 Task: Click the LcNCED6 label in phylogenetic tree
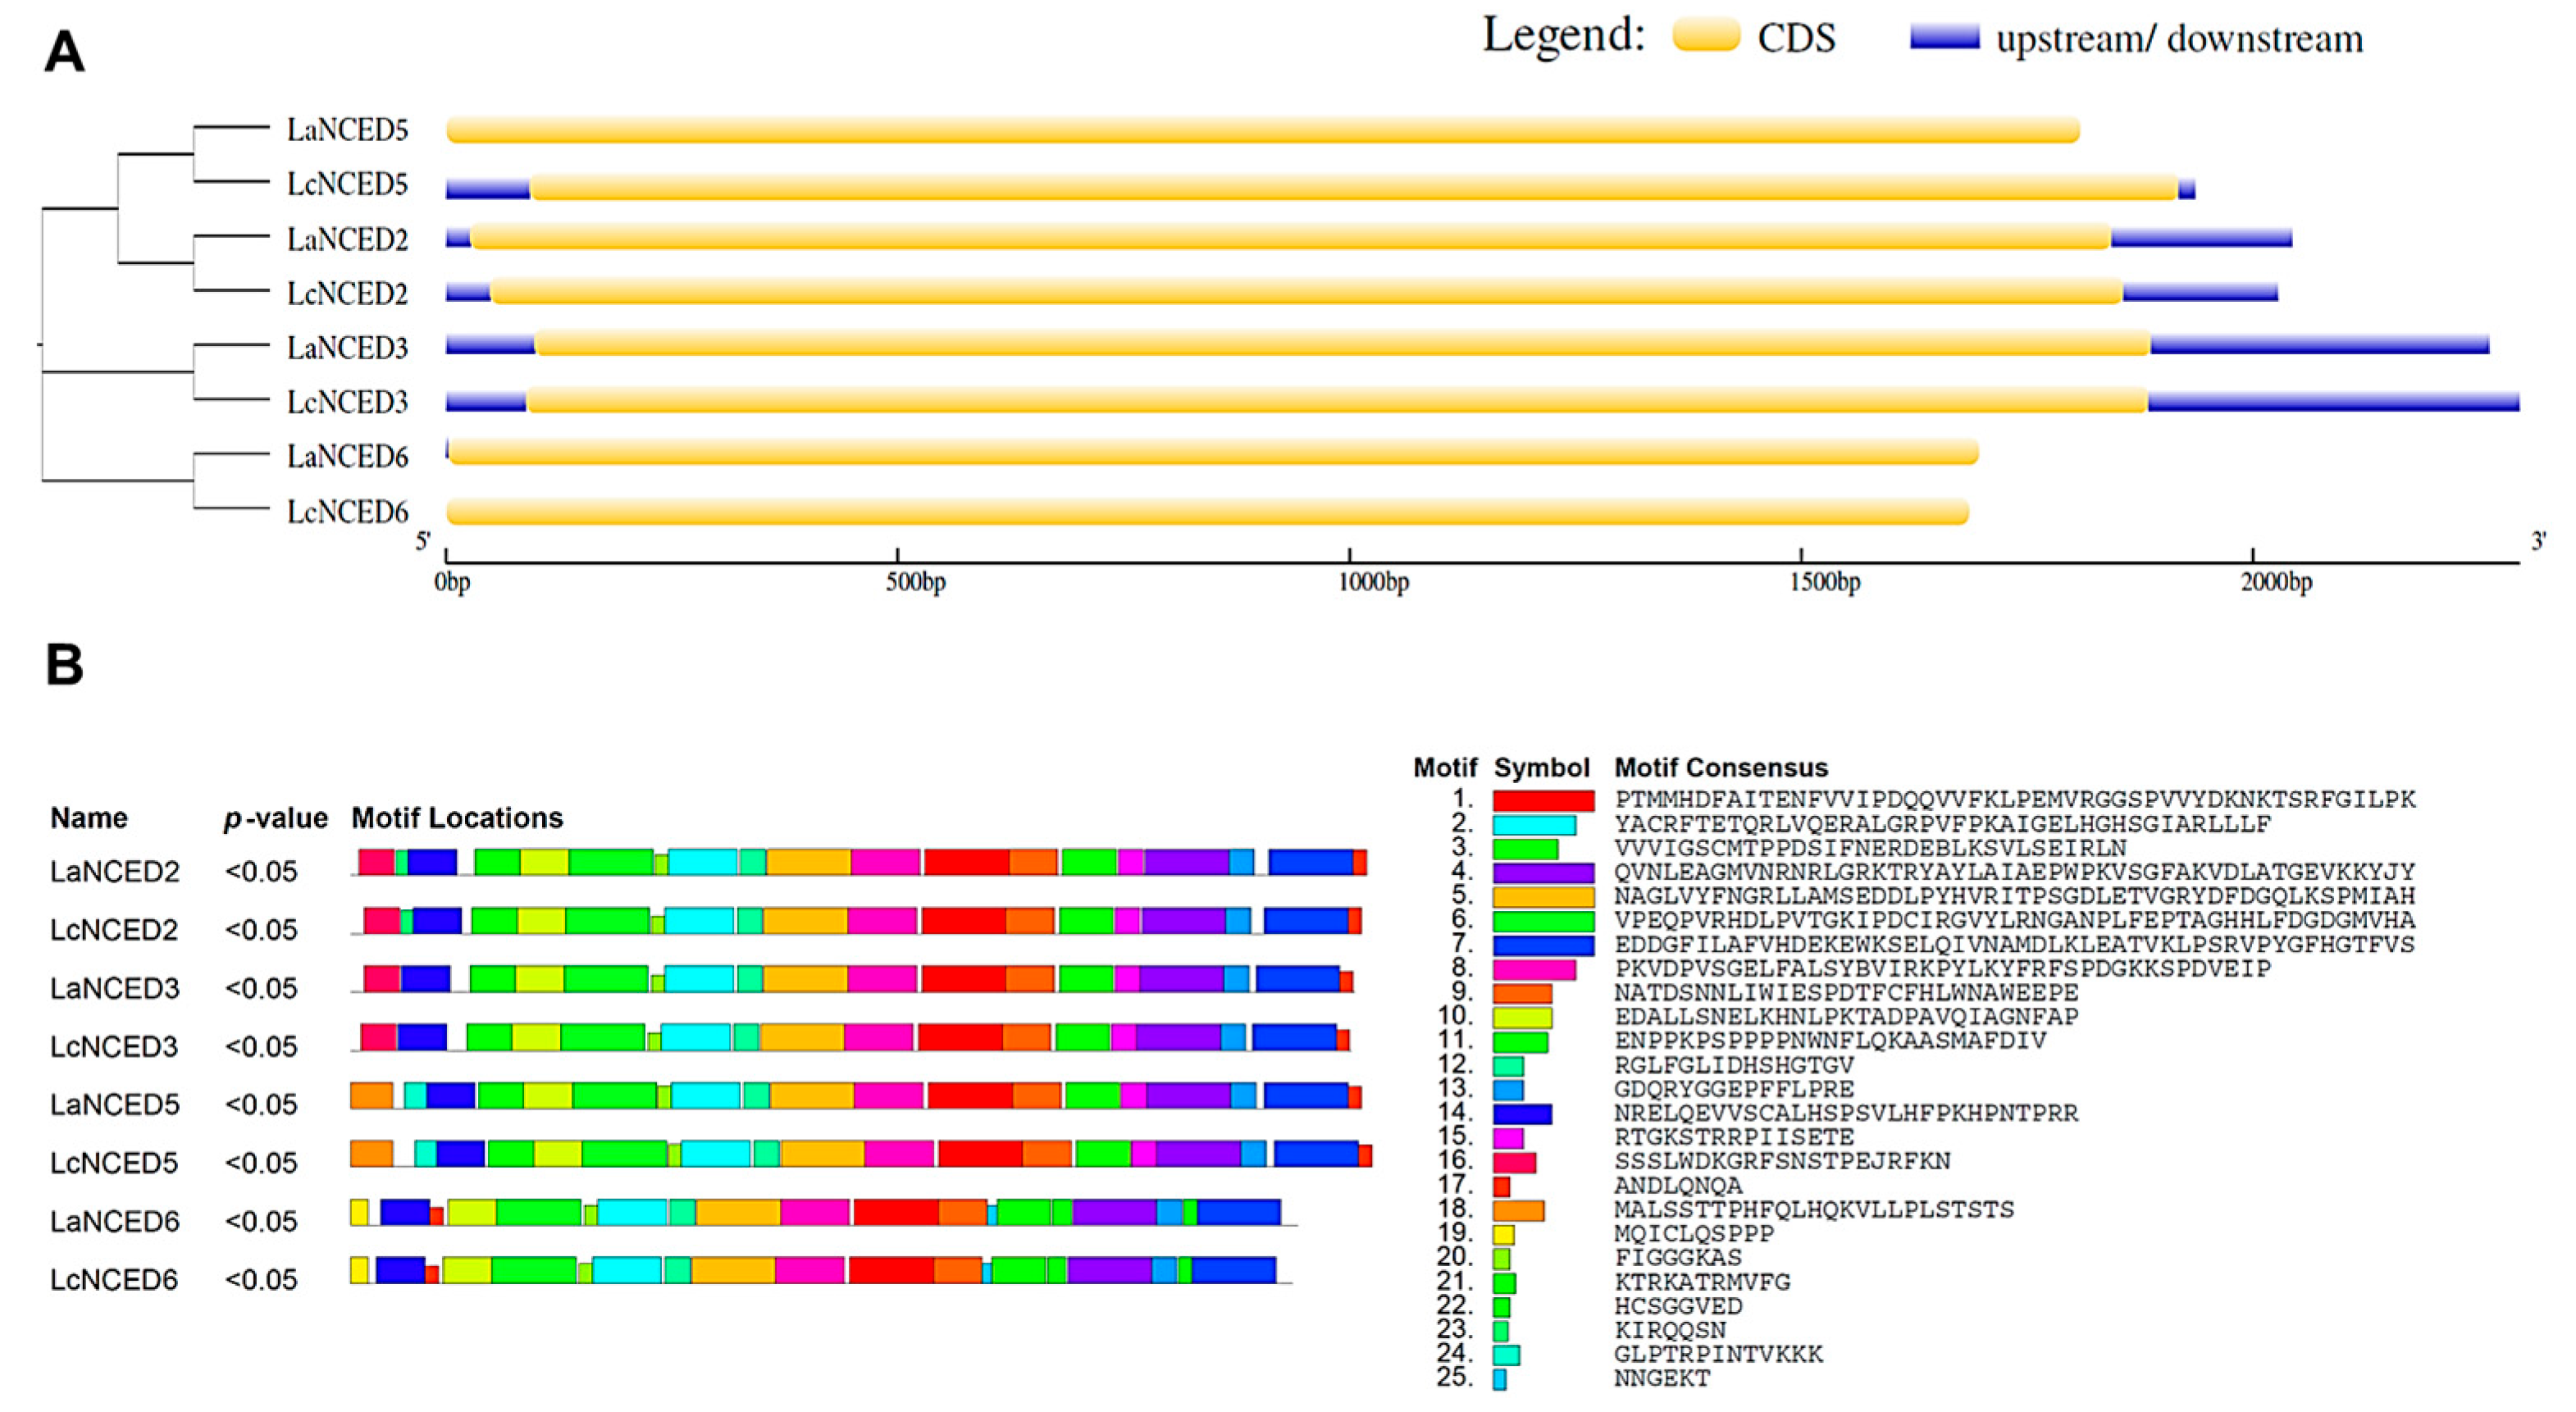(x=347, y=512)
